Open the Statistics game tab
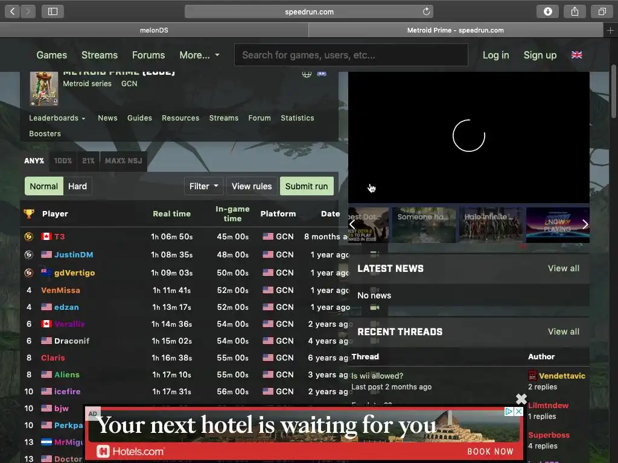The width and height of the screenshot is (618, 463). point(297,118)
